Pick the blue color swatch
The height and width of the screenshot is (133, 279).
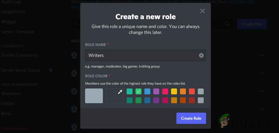pyautogui.click(x=147, y=91)
